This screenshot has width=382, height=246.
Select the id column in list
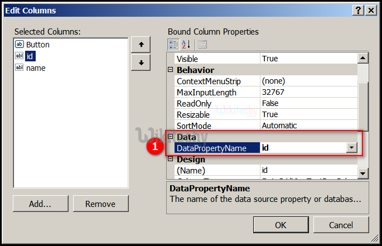click(x=30, y=56)
